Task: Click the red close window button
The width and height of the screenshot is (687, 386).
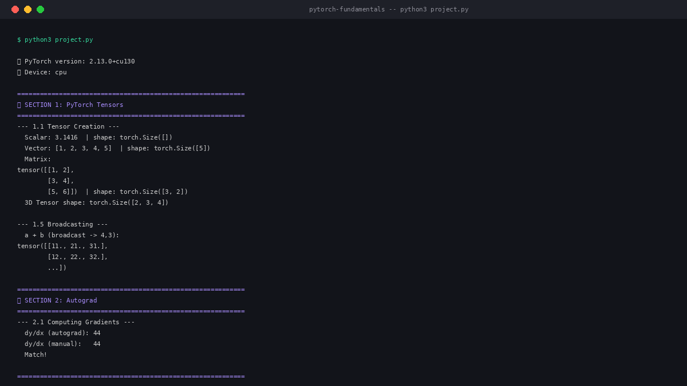Action: [15, 9]
